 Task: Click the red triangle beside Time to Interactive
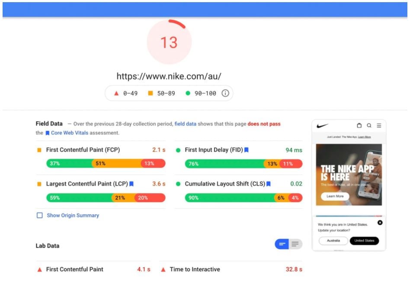coord(163,269)
